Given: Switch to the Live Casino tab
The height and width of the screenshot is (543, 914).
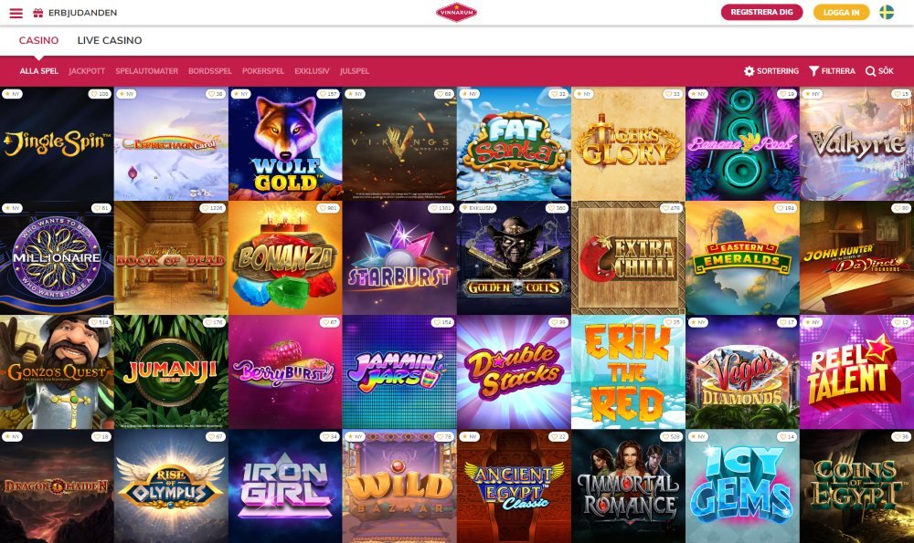Looking at the screenshot, I should tap(110, 40).
